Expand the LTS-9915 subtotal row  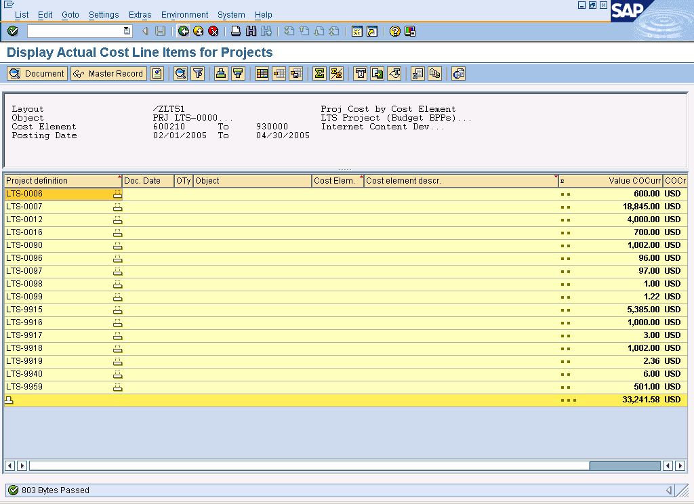(117, 310)
